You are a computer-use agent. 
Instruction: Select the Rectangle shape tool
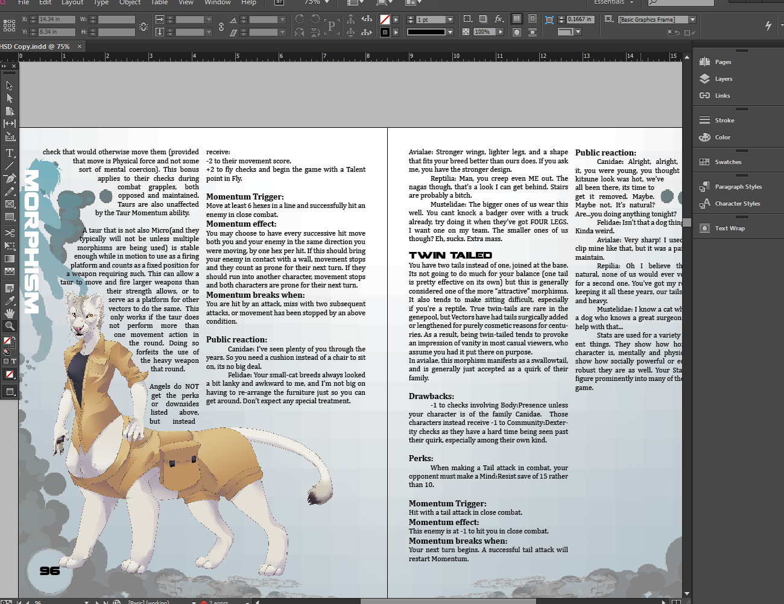10,216
